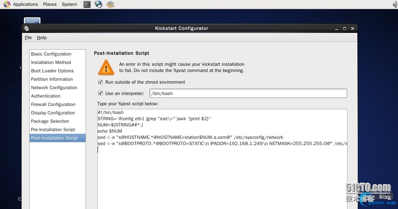Click the sed BOOTPROTO script line
Image resolution: width=398 pixels, height=209 pixels.
click(222, 143)
